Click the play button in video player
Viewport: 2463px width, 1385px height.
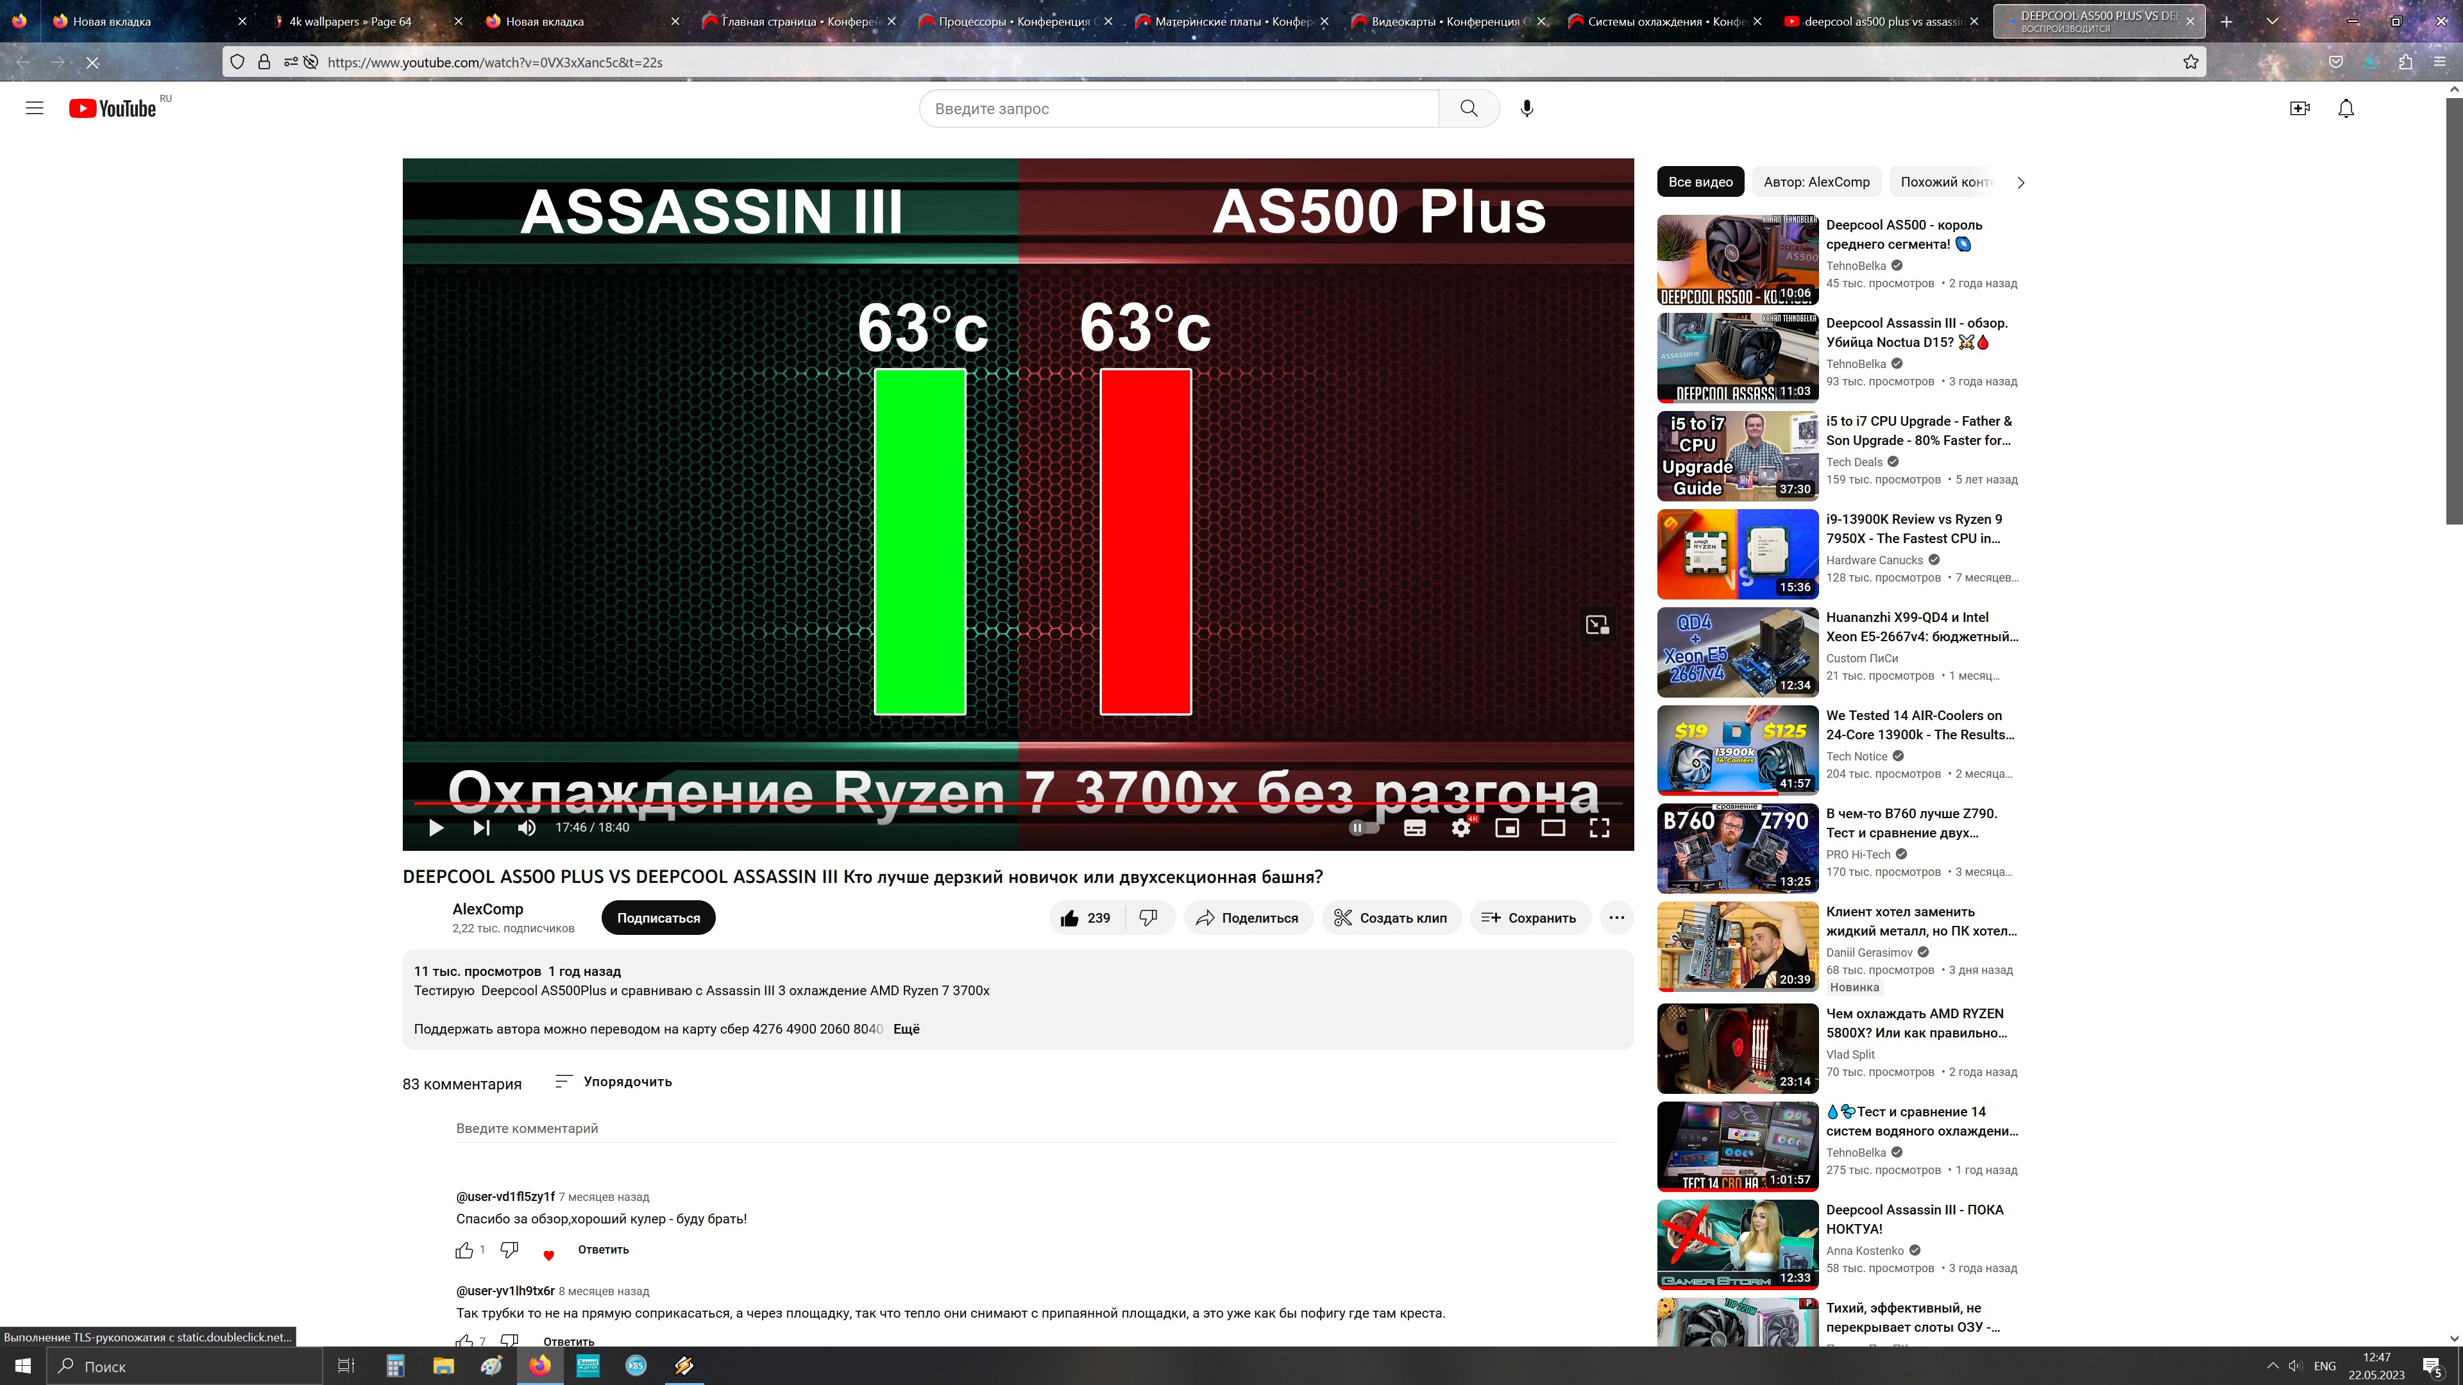436,828
